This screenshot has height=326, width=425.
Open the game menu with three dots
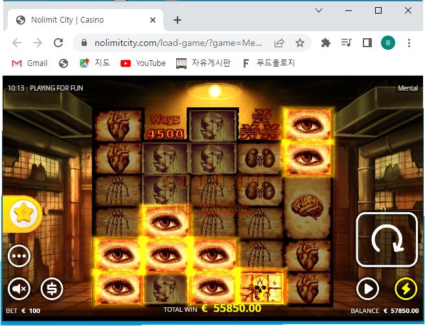[19, 256]
